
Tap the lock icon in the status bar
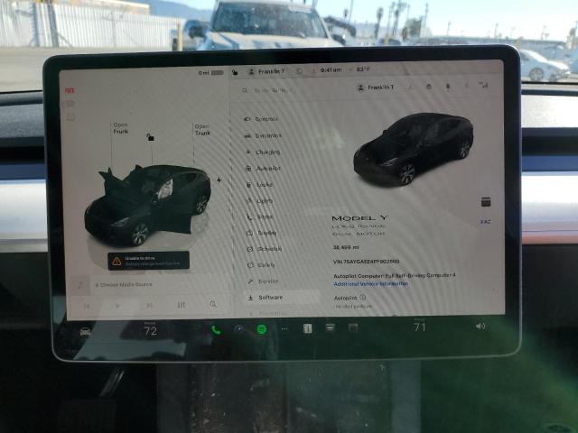[x=235, y=72]
